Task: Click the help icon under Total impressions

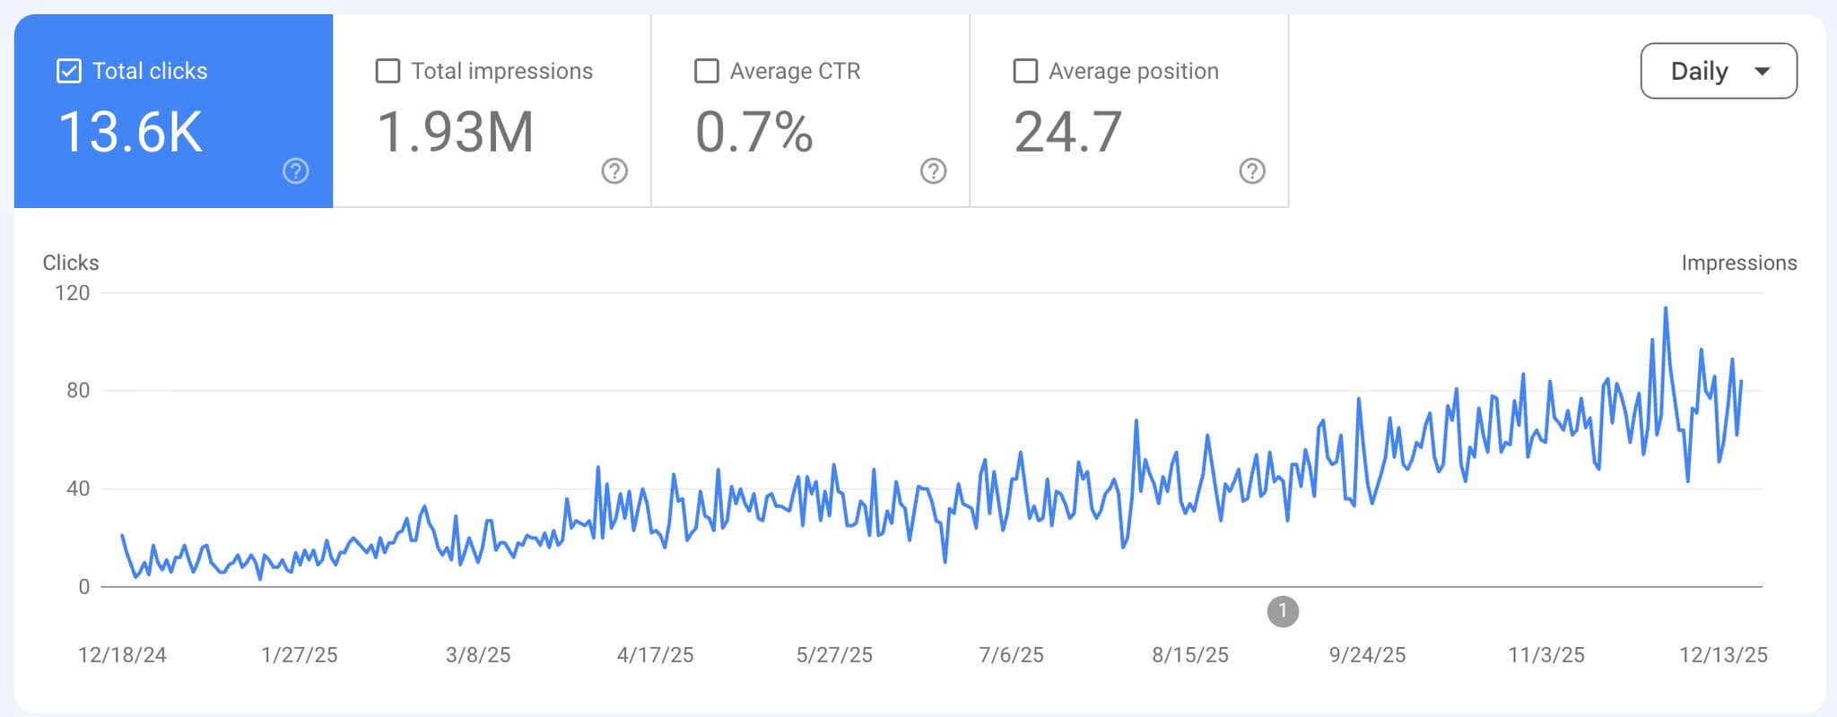Action: click(x=614, y=170)
